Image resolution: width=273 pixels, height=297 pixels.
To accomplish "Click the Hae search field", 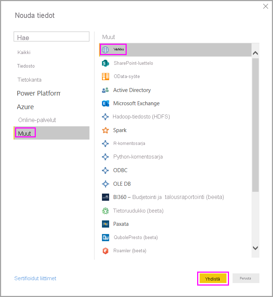I will click(52, 36).
